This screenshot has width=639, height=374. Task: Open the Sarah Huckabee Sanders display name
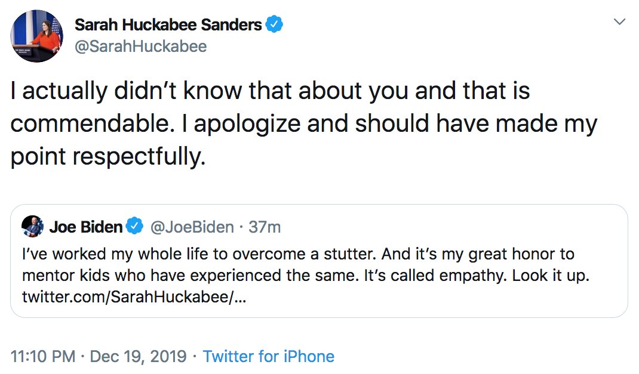point(168,25)
